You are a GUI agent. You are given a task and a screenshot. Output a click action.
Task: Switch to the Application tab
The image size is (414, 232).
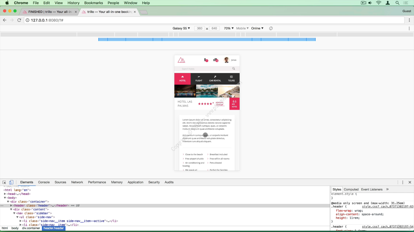point(136,182)
